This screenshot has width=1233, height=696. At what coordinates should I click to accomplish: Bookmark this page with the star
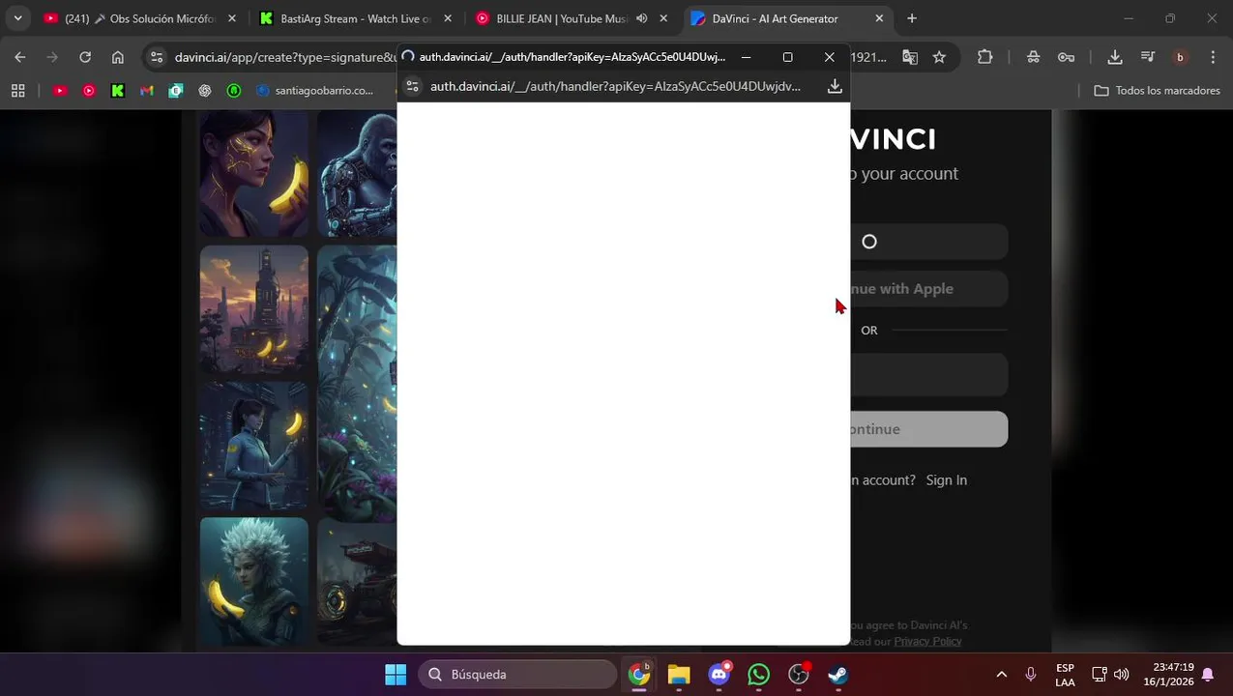tap(939, 57)
